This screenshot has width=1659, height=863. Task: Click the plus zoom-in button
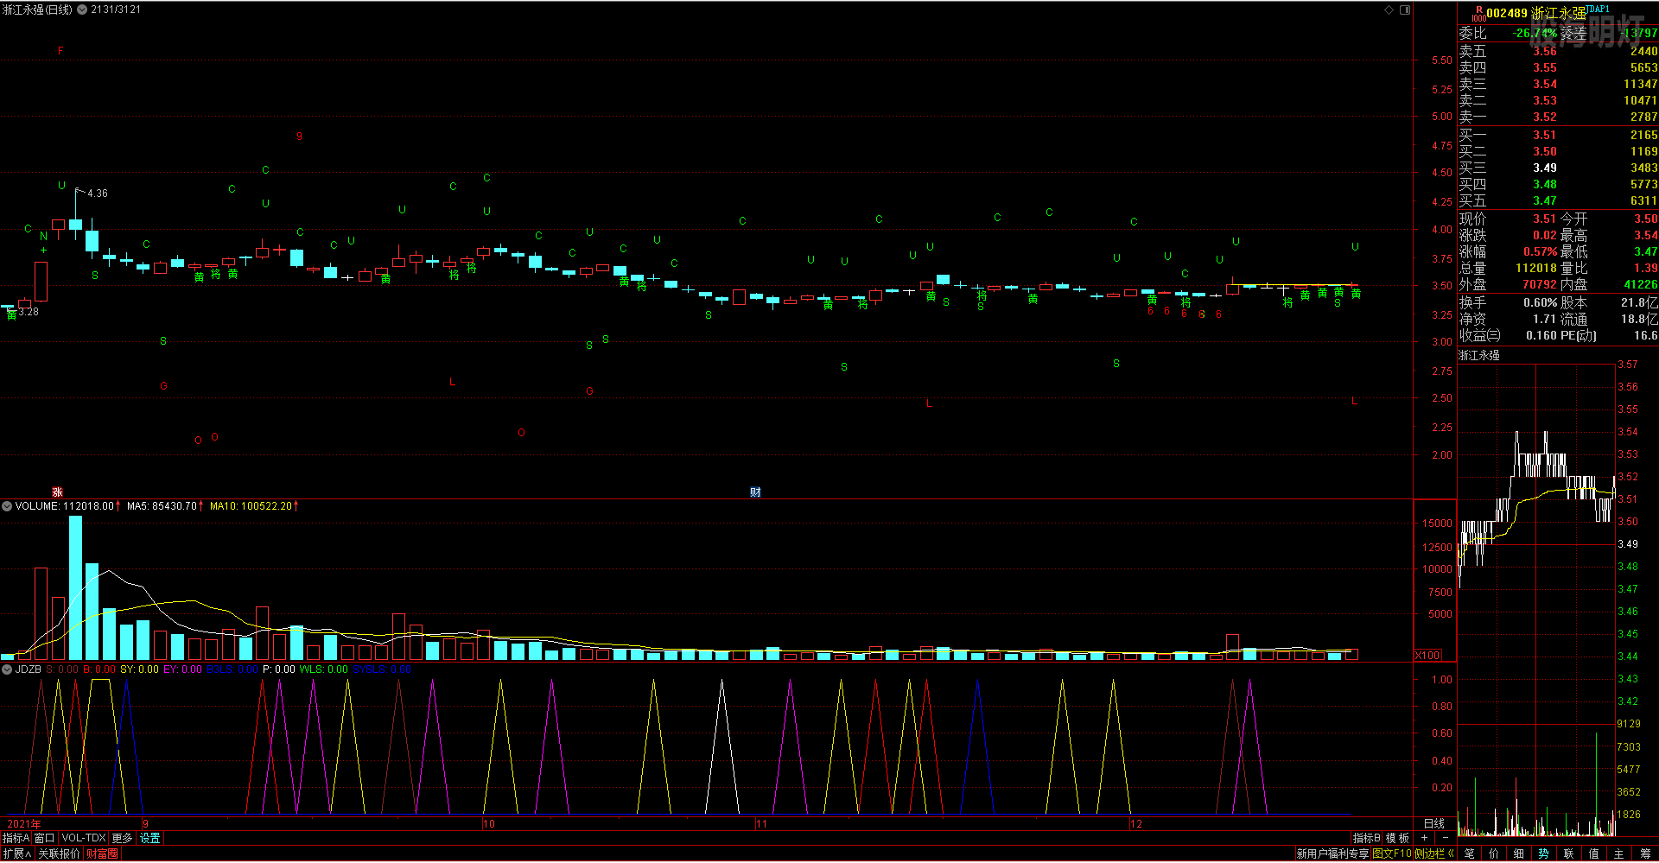point(1424,838)
